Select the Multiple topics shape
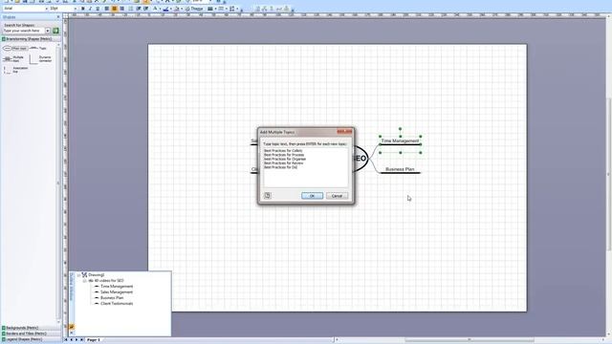Image resolution: width=612 pixels, height=344 pixels. coord(13,59)
